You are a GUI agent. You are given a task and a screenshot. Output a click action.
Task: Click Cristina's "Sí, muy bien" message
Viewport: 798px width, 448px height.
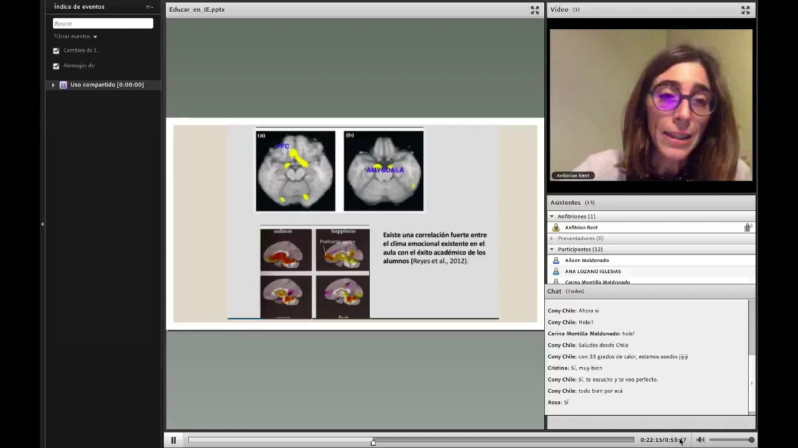point(575,368)
